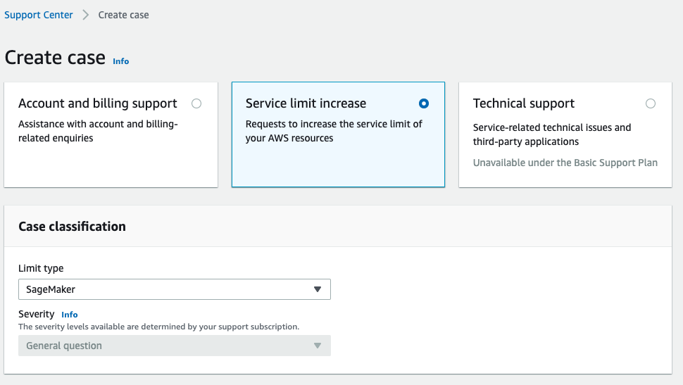Image resolution: width=683 pixels, height=385 pixels.
Task: Click the Technical support card title
Action: tap(524, 103)
